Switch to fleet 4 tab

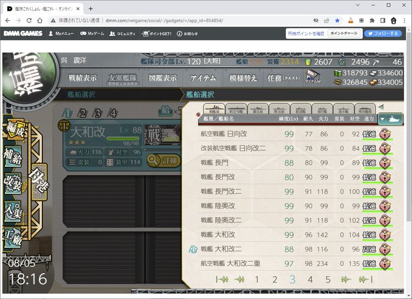pos(113,113)
